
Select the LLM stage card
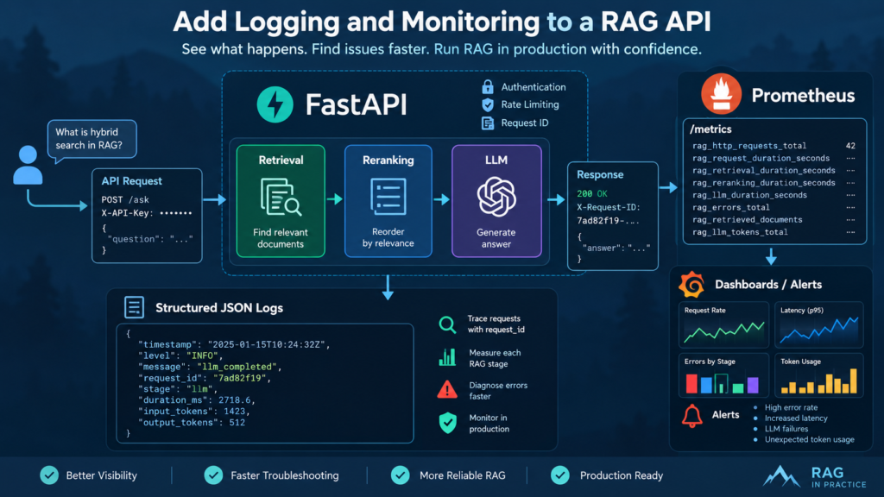click(x=496, y=201)
